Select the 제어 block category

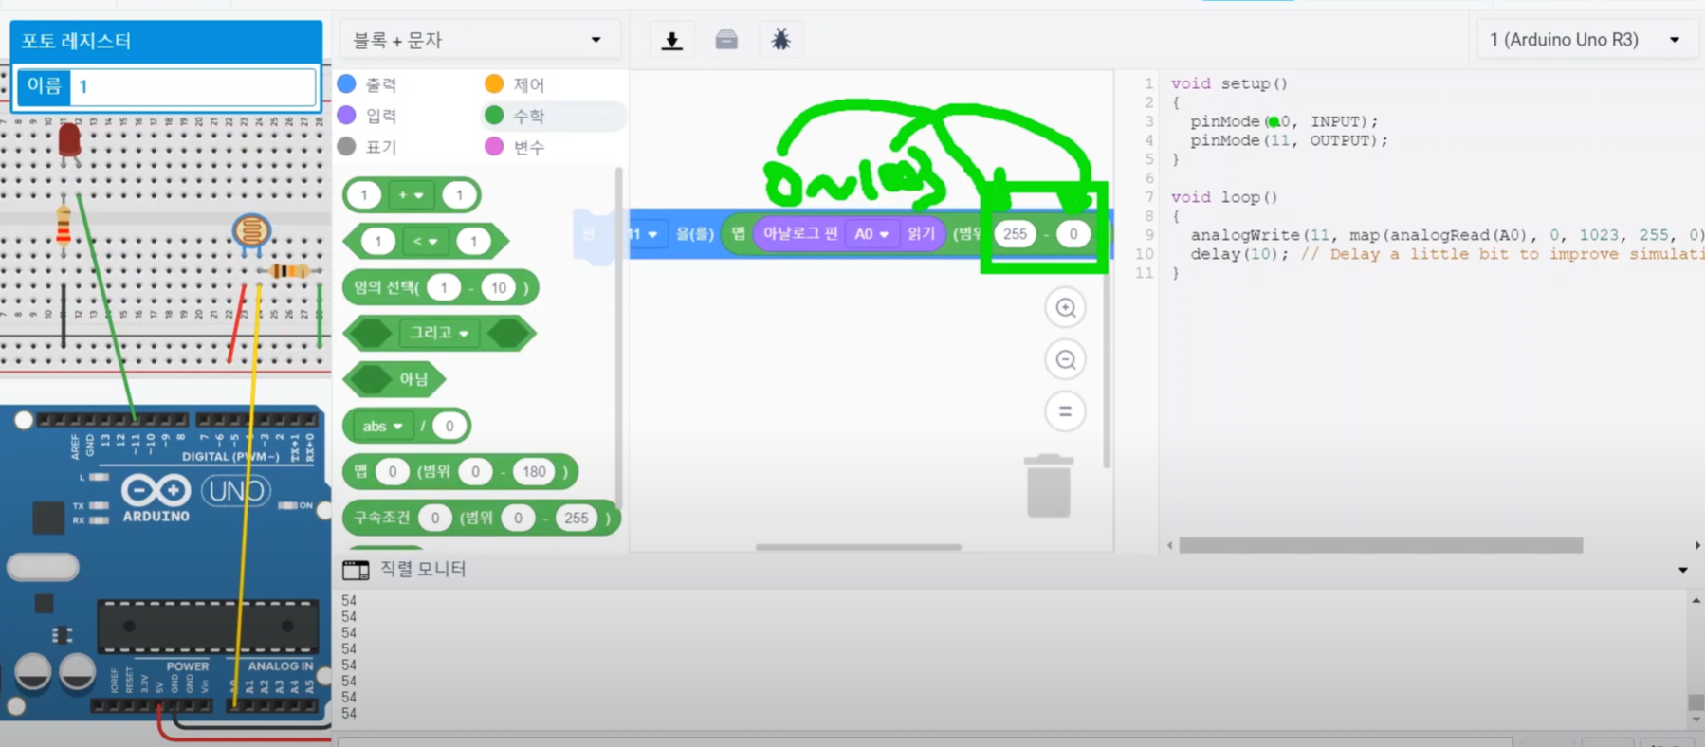[x=515, y=84]
